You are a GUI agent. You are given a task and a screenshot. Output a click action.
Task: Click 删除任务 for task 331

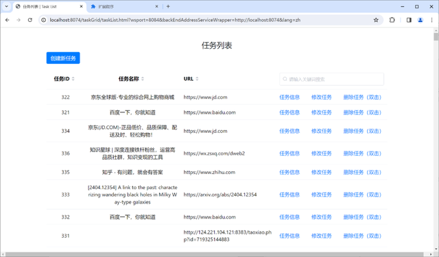[362, 236]
